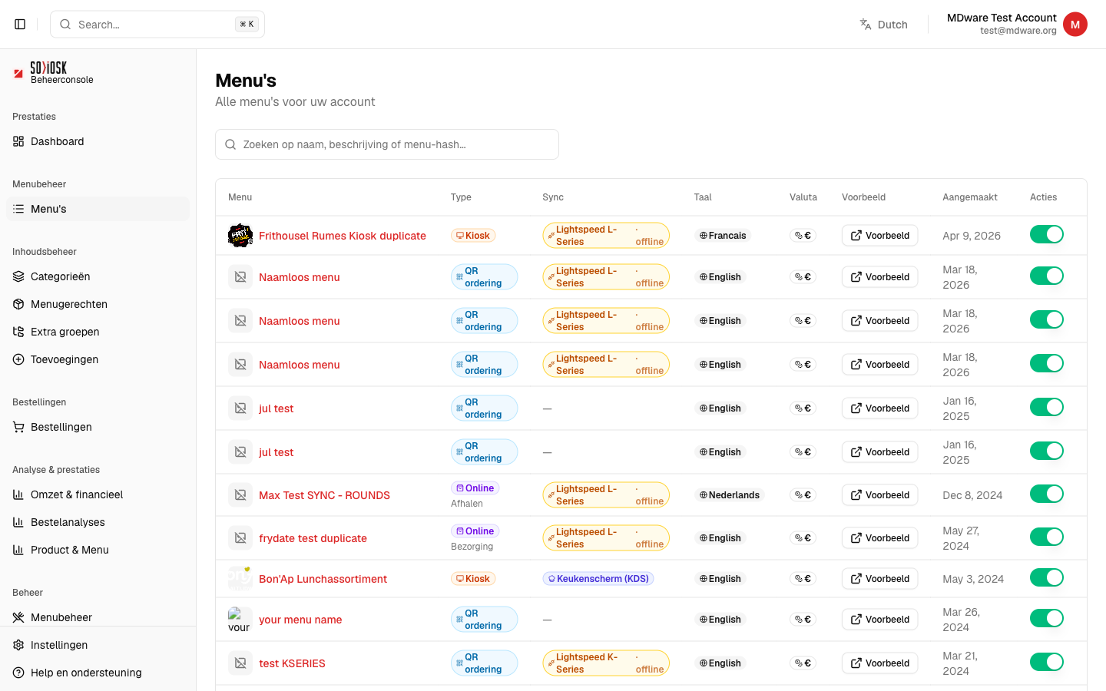The height and width of the screenshot is (691, 1106).
Task: Open Voorbeeld for Frithousel Rumes Kiosk duplicate
Action: point(880,236)
